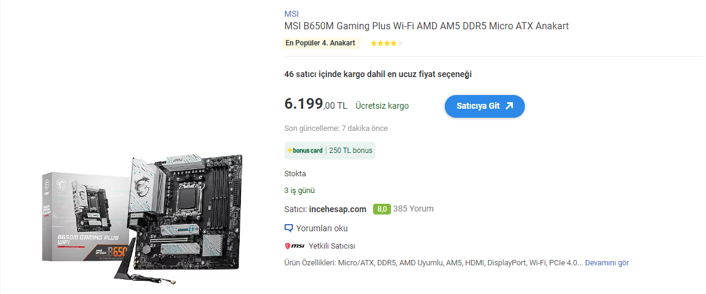Click the Yetkili Satıcısı label
Screen dimensions: 706x294
pyautogui.click(x=332, y=246)
